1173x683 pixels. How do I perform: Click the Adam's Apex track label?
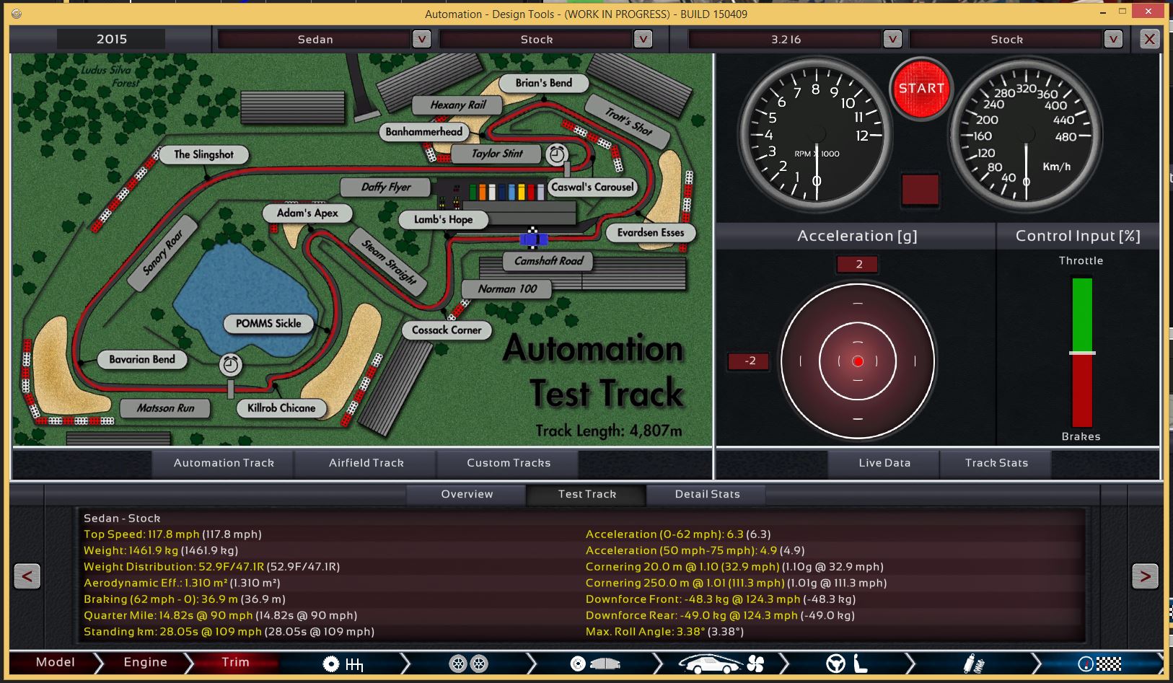click(307, 213)
